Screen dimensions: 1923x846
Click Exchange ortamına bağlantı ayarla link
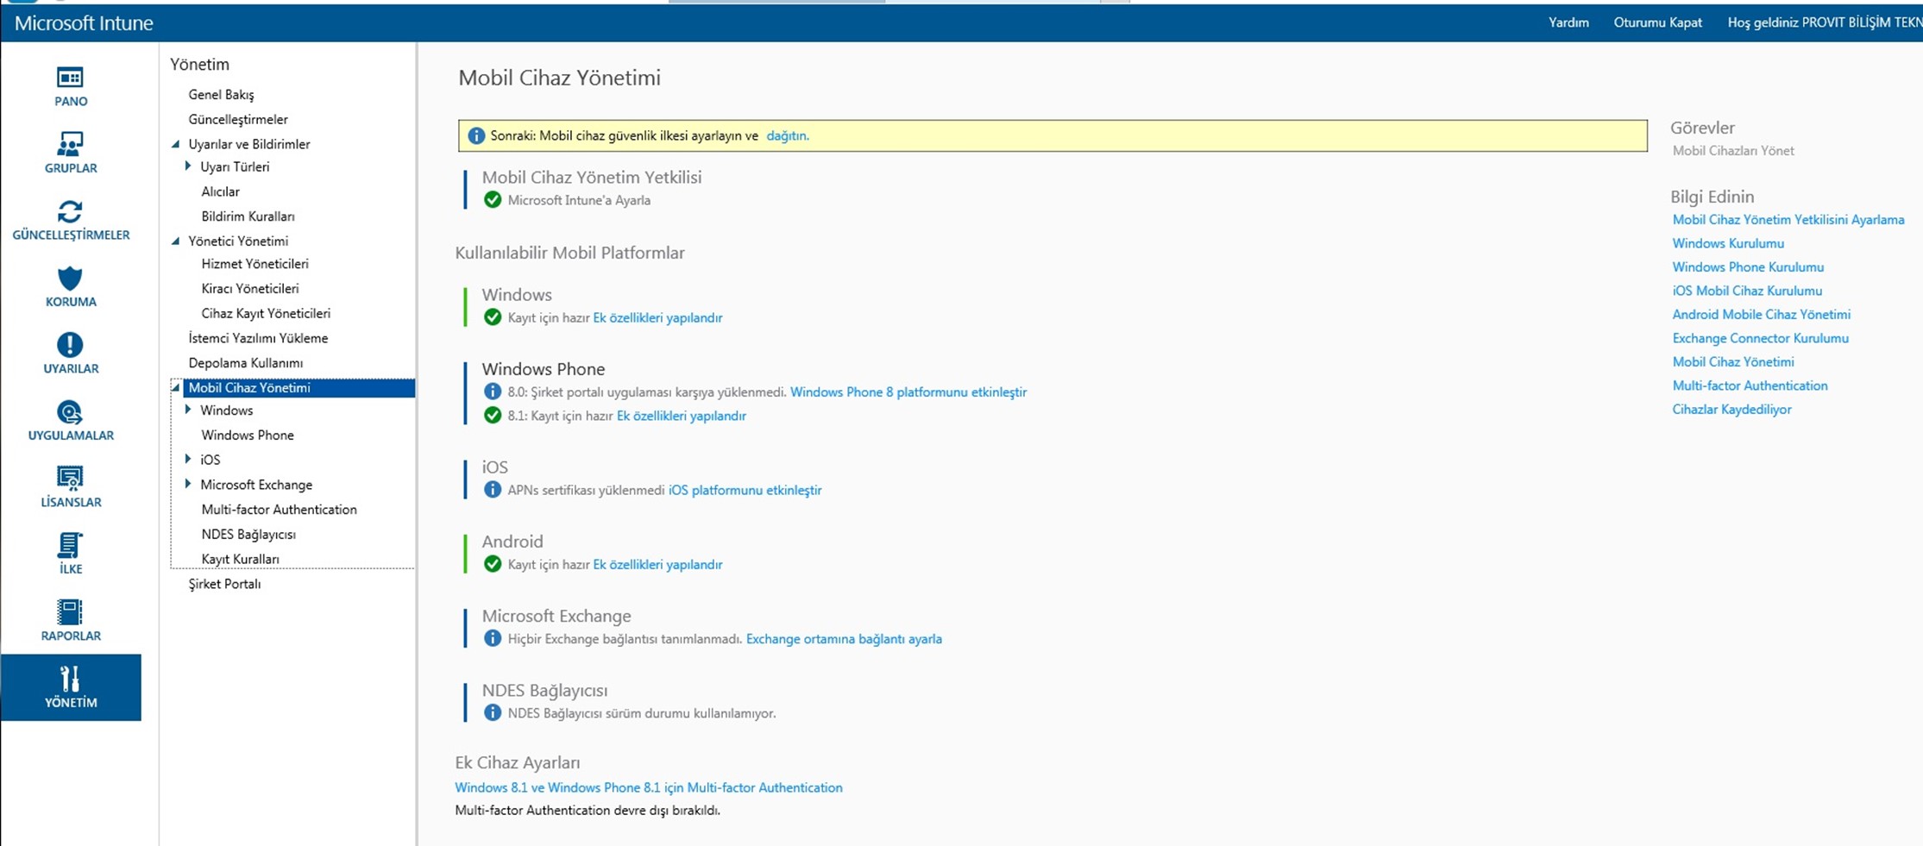[x=844, y=639]
